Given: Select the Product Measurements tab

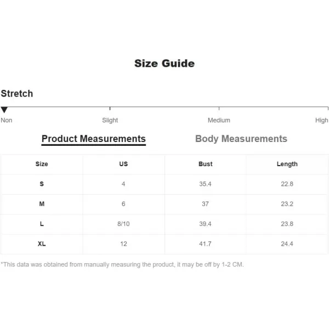Looking at the screenshot, I should point(94,139).
